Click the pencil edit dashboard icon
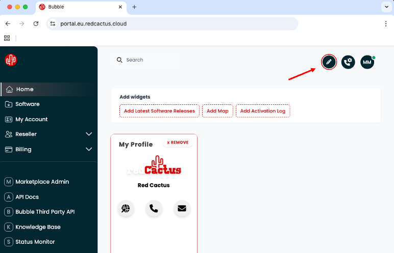 pyautogui.click(x=329, y=62)
